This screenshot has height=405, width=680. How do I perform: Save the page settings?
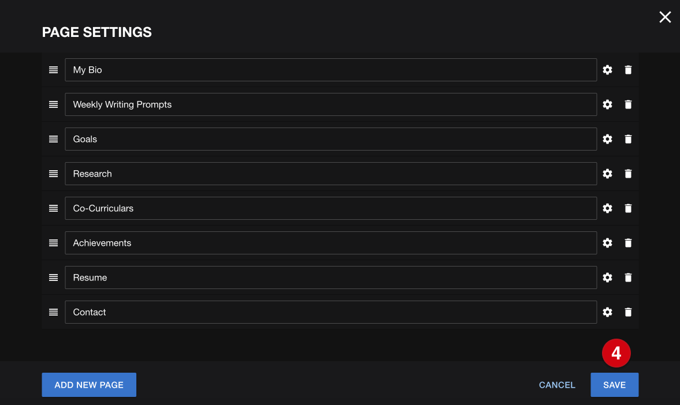pos(614,385)
